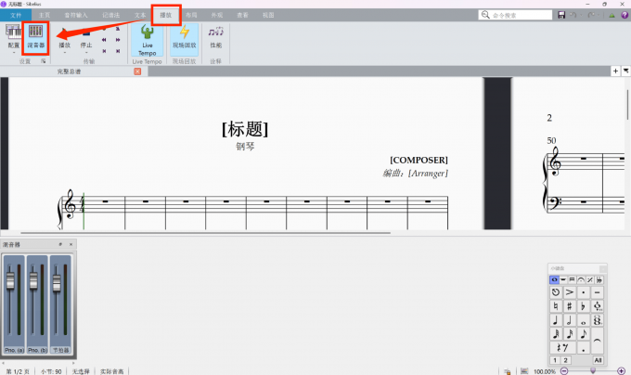The height and width of the screenshot is (375, 631).
Task: Click the tie button on keypad
Action: pos(598,341)
